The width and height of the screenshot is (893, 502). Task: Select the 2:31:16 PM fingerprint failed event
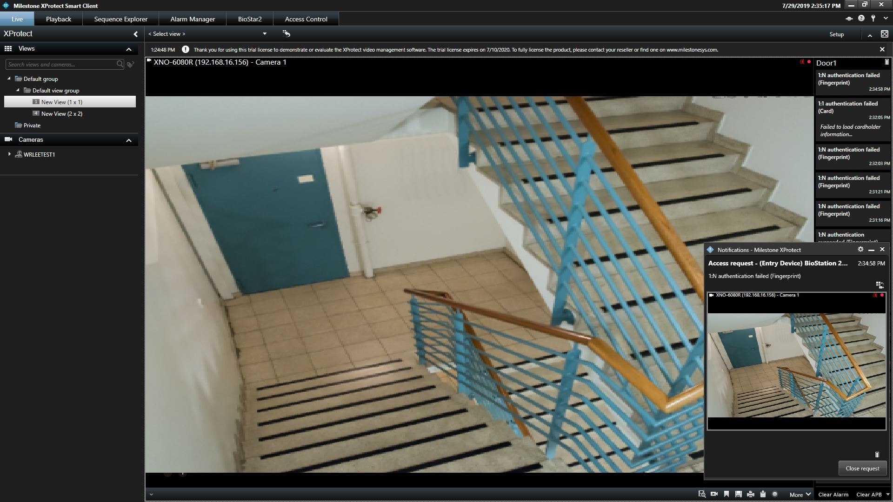tap(853, 213)
